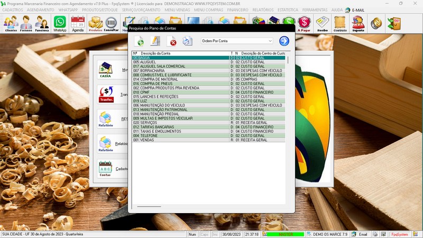Image resolution: width=423 pixels, height=238 pixels.
Task: Click the Consultar barcode icon
Action: tap(111, 23)
